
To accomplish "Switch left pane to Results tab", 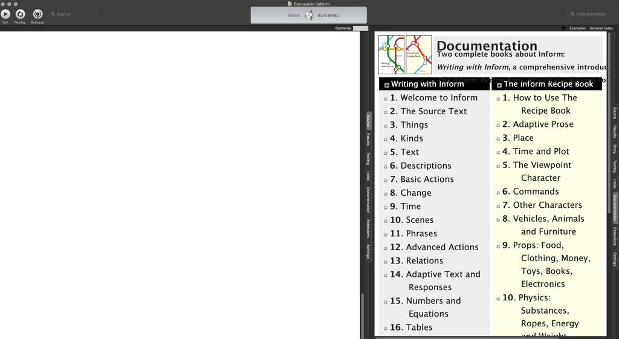I will [368, 140].
